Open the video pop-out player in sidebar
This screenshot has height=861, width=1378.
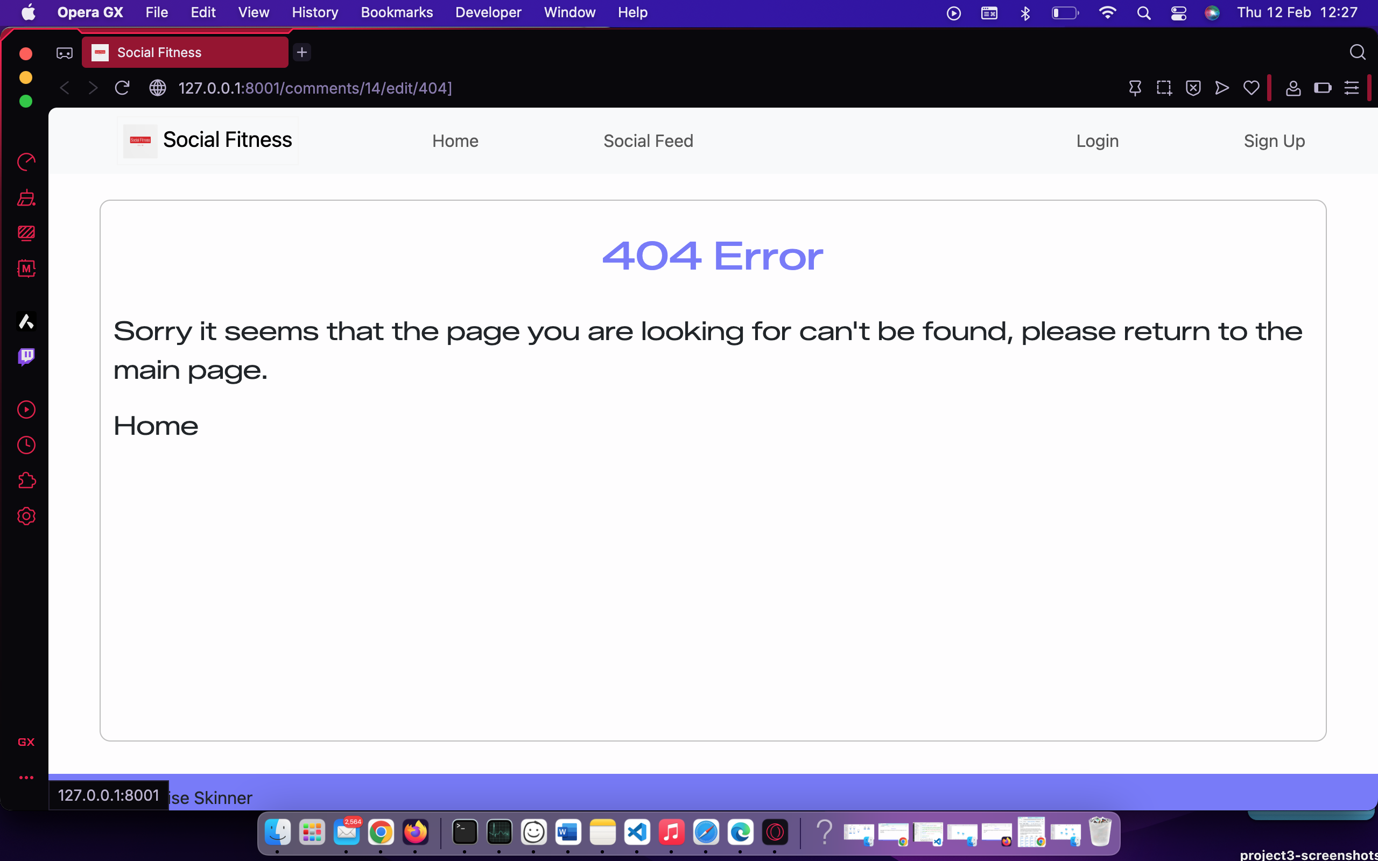[26, 410]
